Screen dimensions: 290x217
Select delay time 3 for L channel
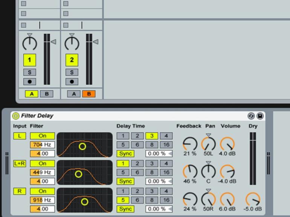tap(152, 136)
